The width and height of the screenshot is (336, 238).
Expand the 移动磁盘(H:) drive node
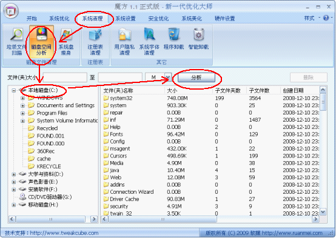[14, 205]
